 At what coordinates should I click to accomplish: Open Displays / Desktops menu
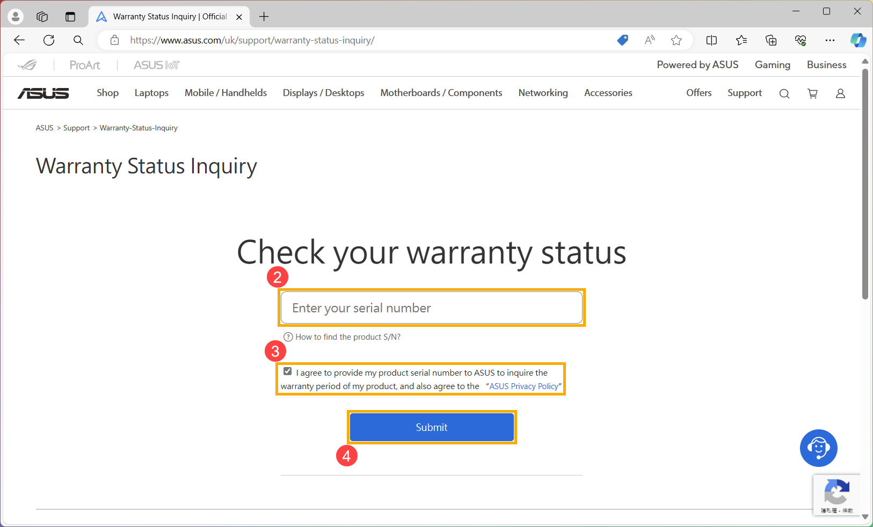323,93
